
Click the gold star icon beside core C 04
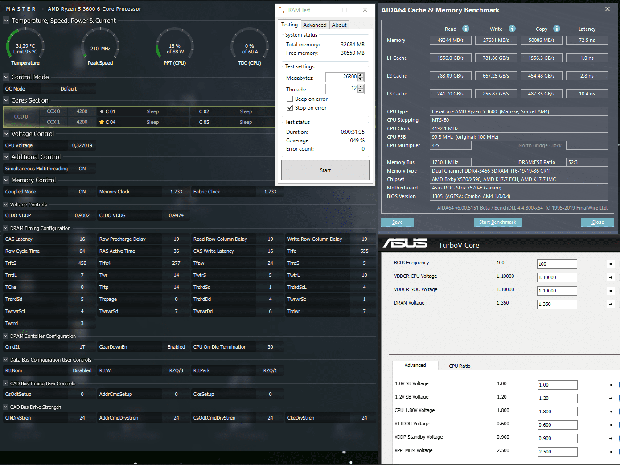pyautogui.click(x=102, y=122)
